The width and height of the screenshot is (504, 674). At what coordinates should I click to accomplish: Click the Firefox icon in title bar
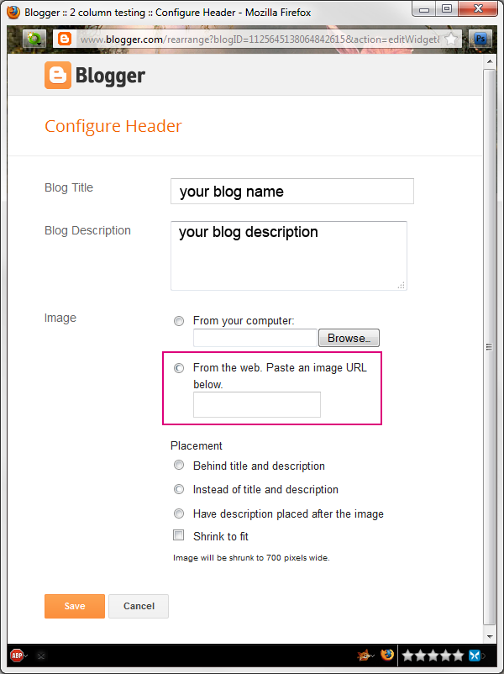click(x=13, y=12)
